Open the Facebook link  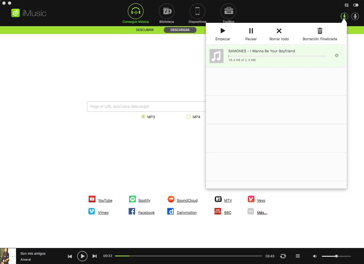(x=146, y=213)
